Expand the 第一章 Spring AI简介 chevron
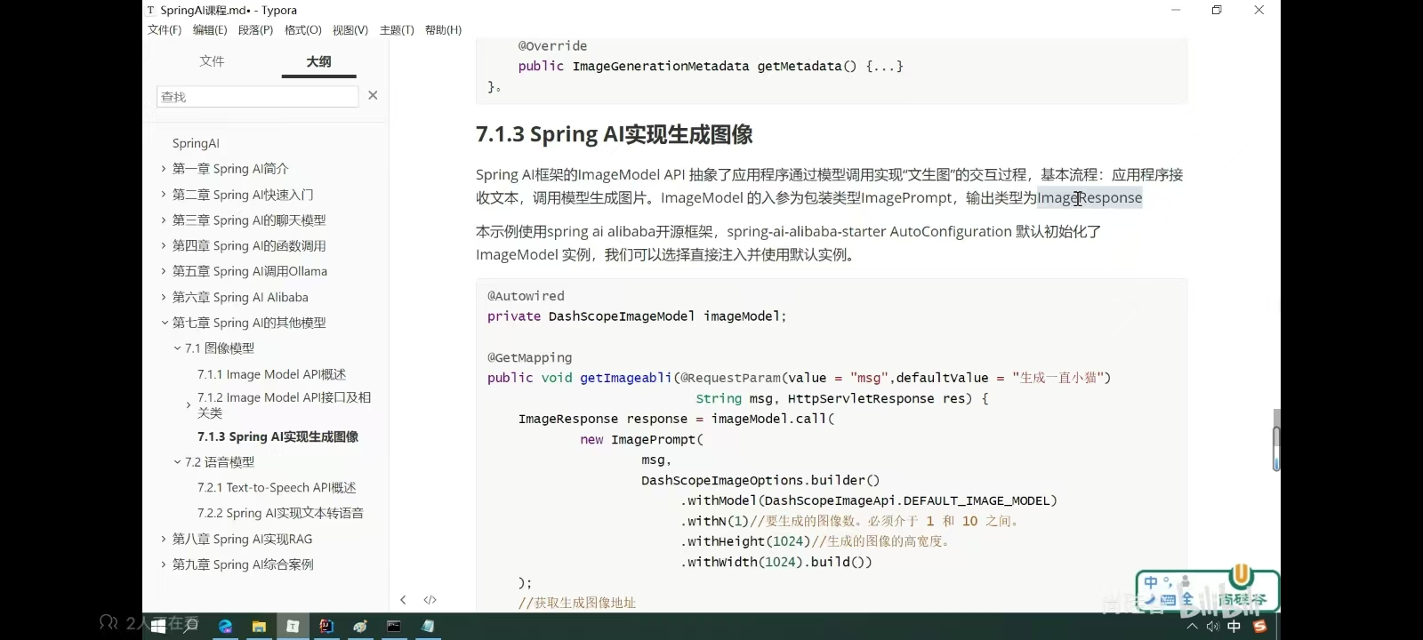 point(164,168)
